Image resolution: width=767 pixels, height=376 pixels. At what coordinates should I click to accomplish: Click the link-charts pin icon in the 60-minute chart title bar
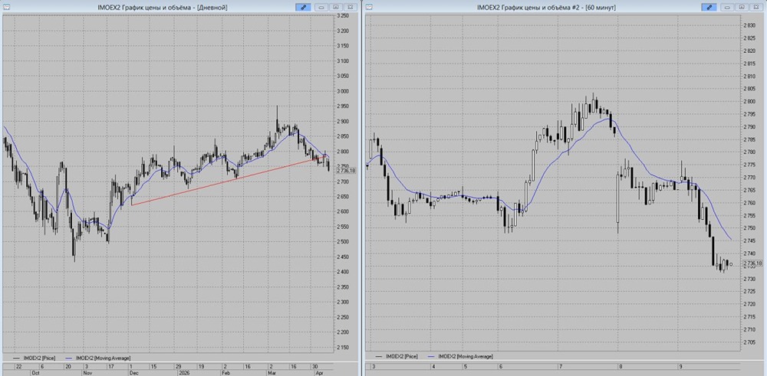point(709,8)
